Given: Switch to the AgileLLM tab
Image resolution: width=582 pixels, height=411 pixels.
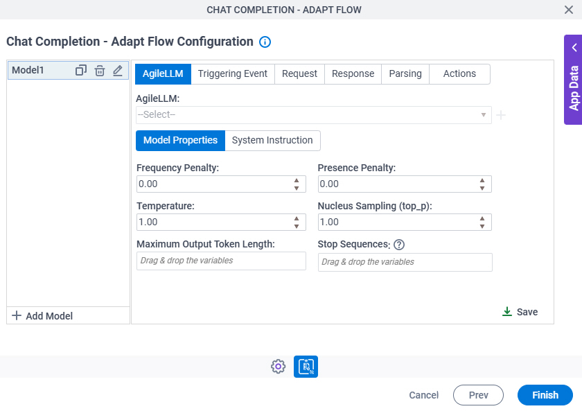Looking at the screenshot, I should [x=163, y=74].
